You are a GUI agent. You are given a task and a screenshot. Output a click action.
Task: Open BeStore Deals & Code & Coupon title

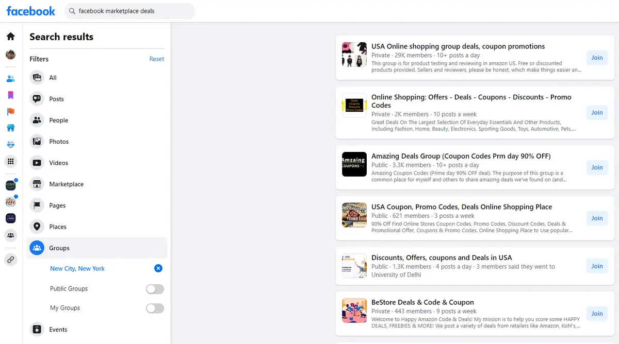coord(422,302)
